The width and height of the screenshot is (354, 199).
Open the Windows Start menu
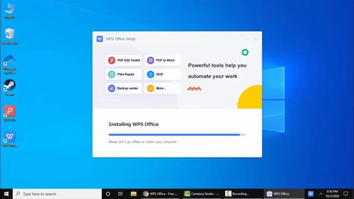6,194
